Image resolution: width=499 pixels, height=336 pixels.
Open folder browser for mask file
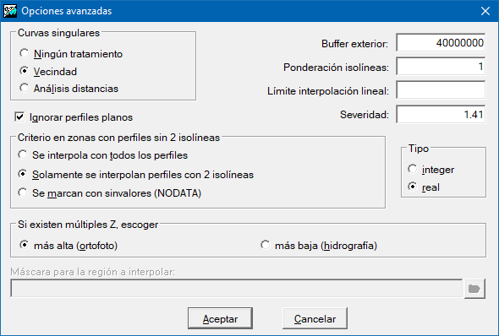click(x=474, y=289)
